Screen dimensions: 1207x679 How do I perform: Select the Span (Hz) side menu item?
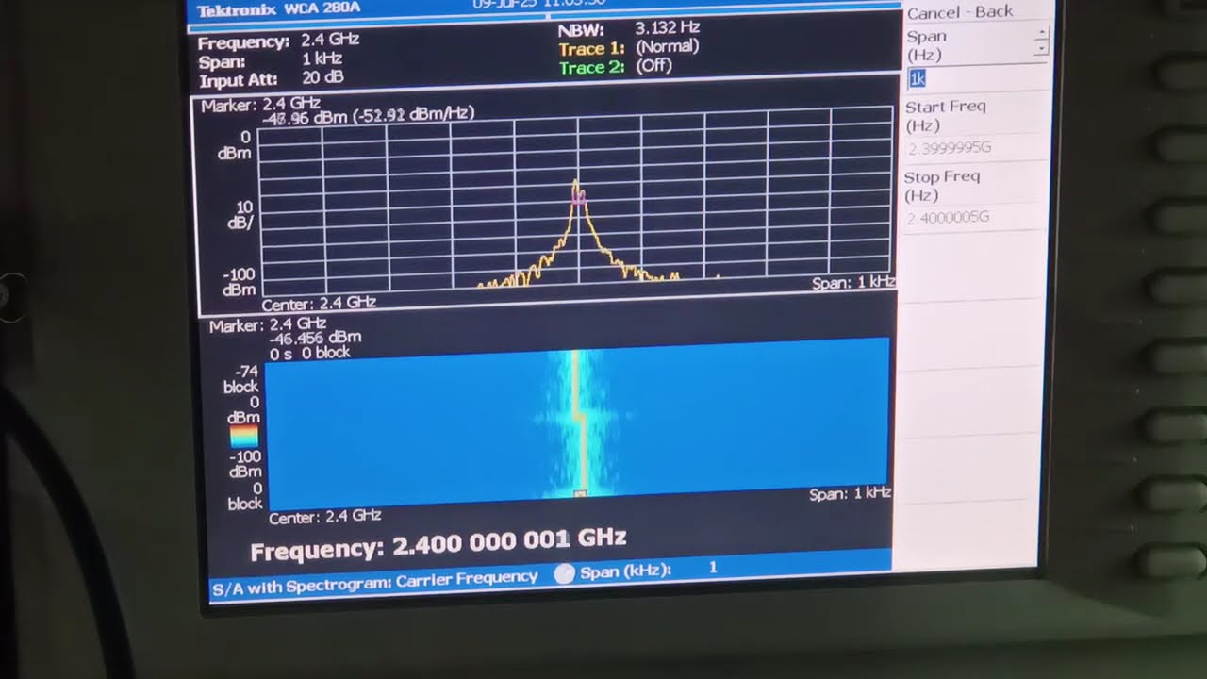[926, 45]
